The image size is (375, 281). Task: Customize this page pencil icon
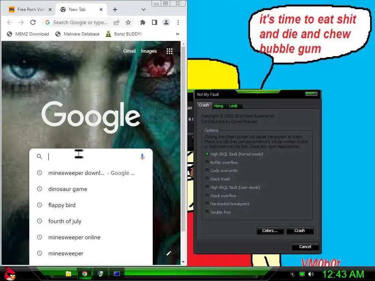pyautogui.click(x=168, y=253)
